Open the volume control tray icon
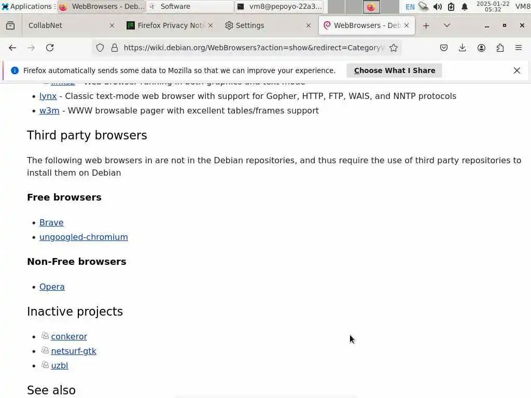Image resolution: width=531 pixels, height=398 pixels. 437,6
